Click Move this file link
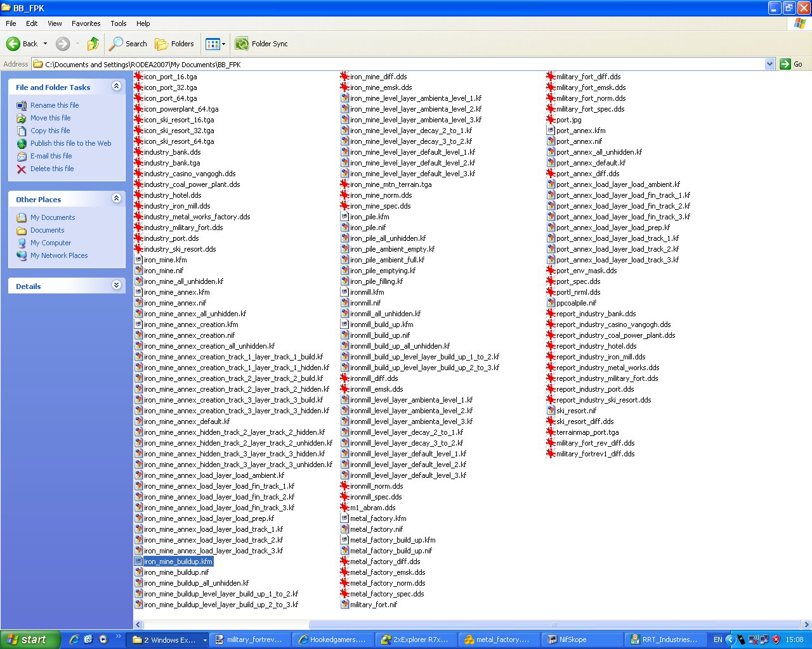 click(x=51, y=118)
